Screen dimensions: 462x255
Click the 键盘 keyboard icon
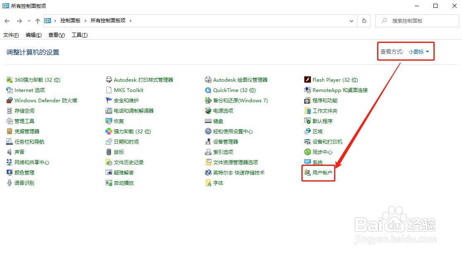click(208, 121)
